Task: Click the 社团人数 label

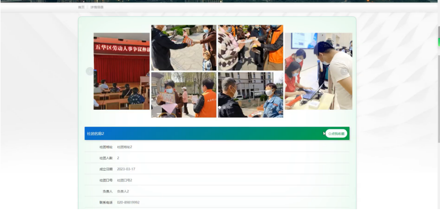Action: (x=106, y=158)
